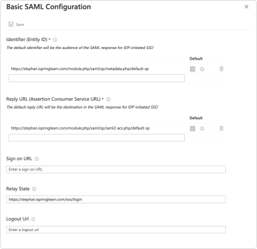Open info icon next to Reply URL label
Image resolution: width=257 pixels, height=249 pixels.
point(109,99)
